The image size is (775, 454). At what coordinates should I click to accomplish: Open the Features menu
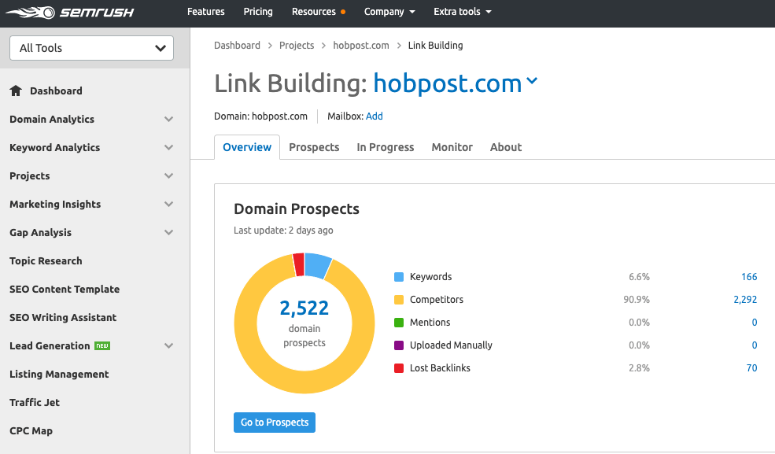(205, 12)
